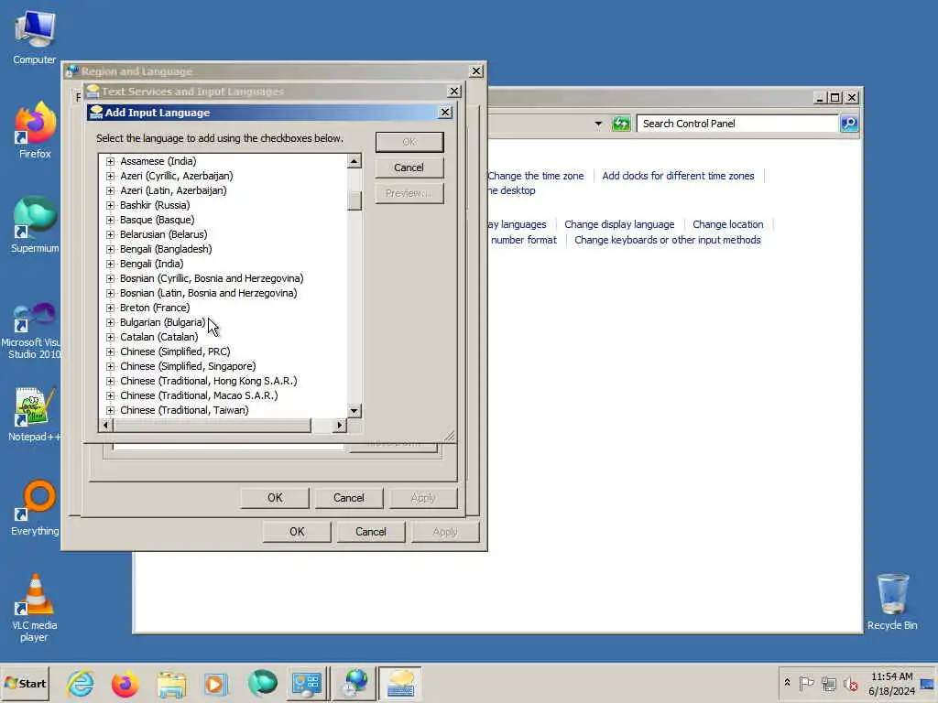Open Windows Explorer folder from taskbar
Viewport: 938px width, 703px height.
coord(171,684)
